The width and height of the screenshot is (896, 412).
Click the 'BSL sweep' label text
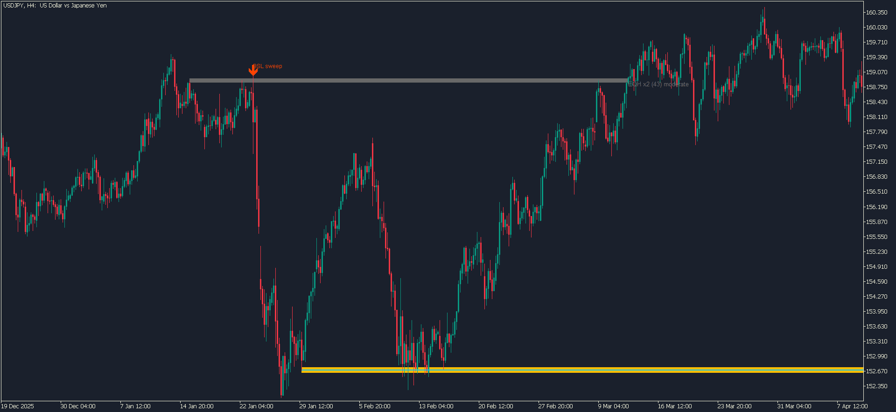click(267, 66)
